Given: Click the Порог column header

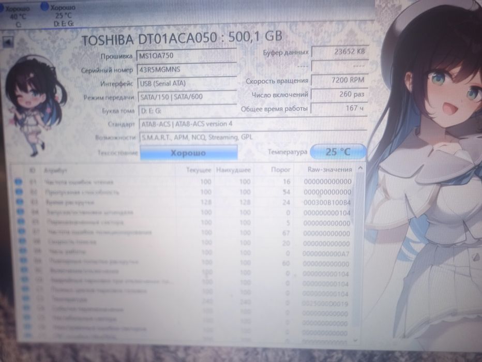Looking at the screenshot, I should [280, 170].
